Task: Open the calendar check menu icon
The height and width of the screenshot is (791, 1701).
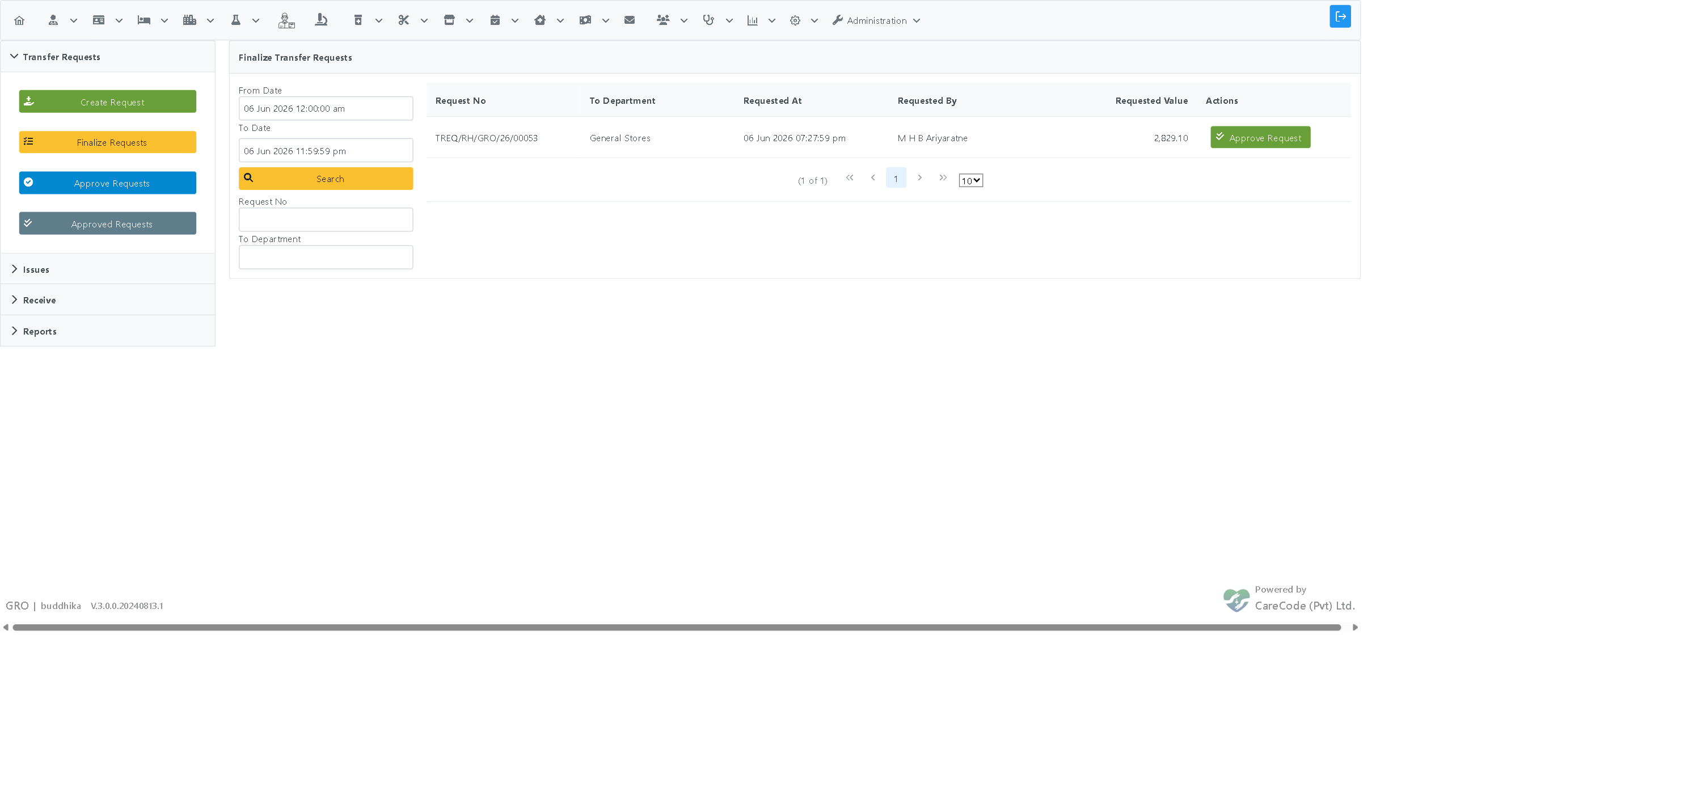Action: pyautogui.click(x=495, y=20)
